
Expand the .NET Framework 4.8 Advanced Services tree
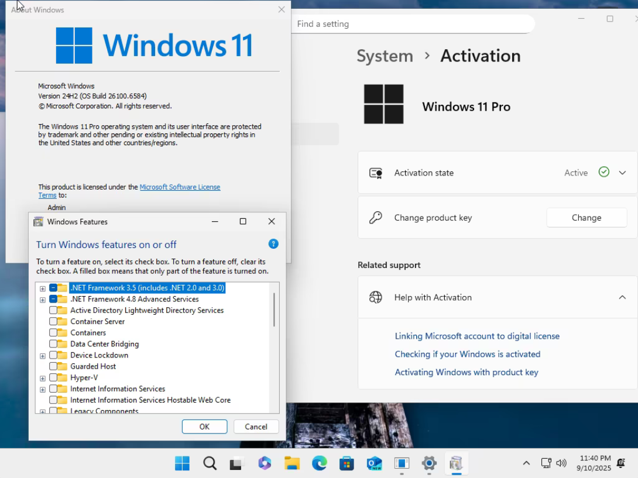42,300
